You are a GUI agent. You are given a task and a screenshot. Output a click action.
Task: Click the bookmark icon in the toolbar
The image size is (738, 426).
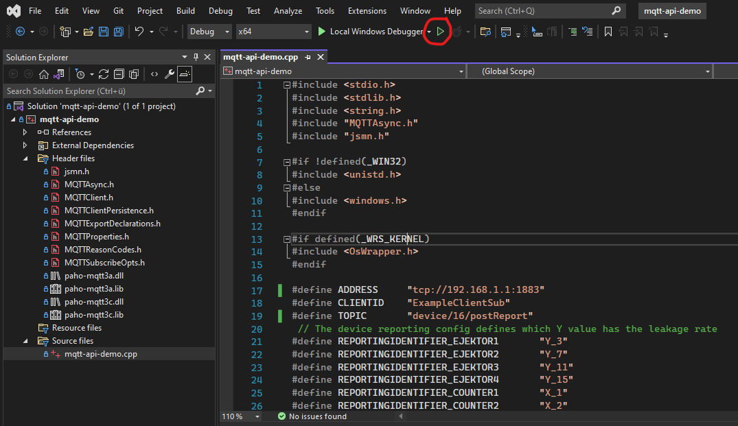pos(608,32)
